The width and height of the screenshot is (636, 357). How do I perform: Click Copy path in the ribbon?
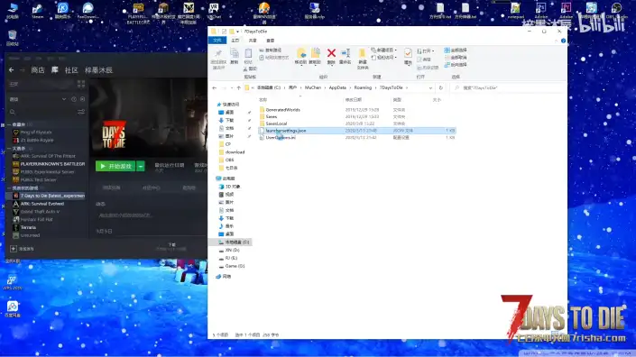[270, 50]
